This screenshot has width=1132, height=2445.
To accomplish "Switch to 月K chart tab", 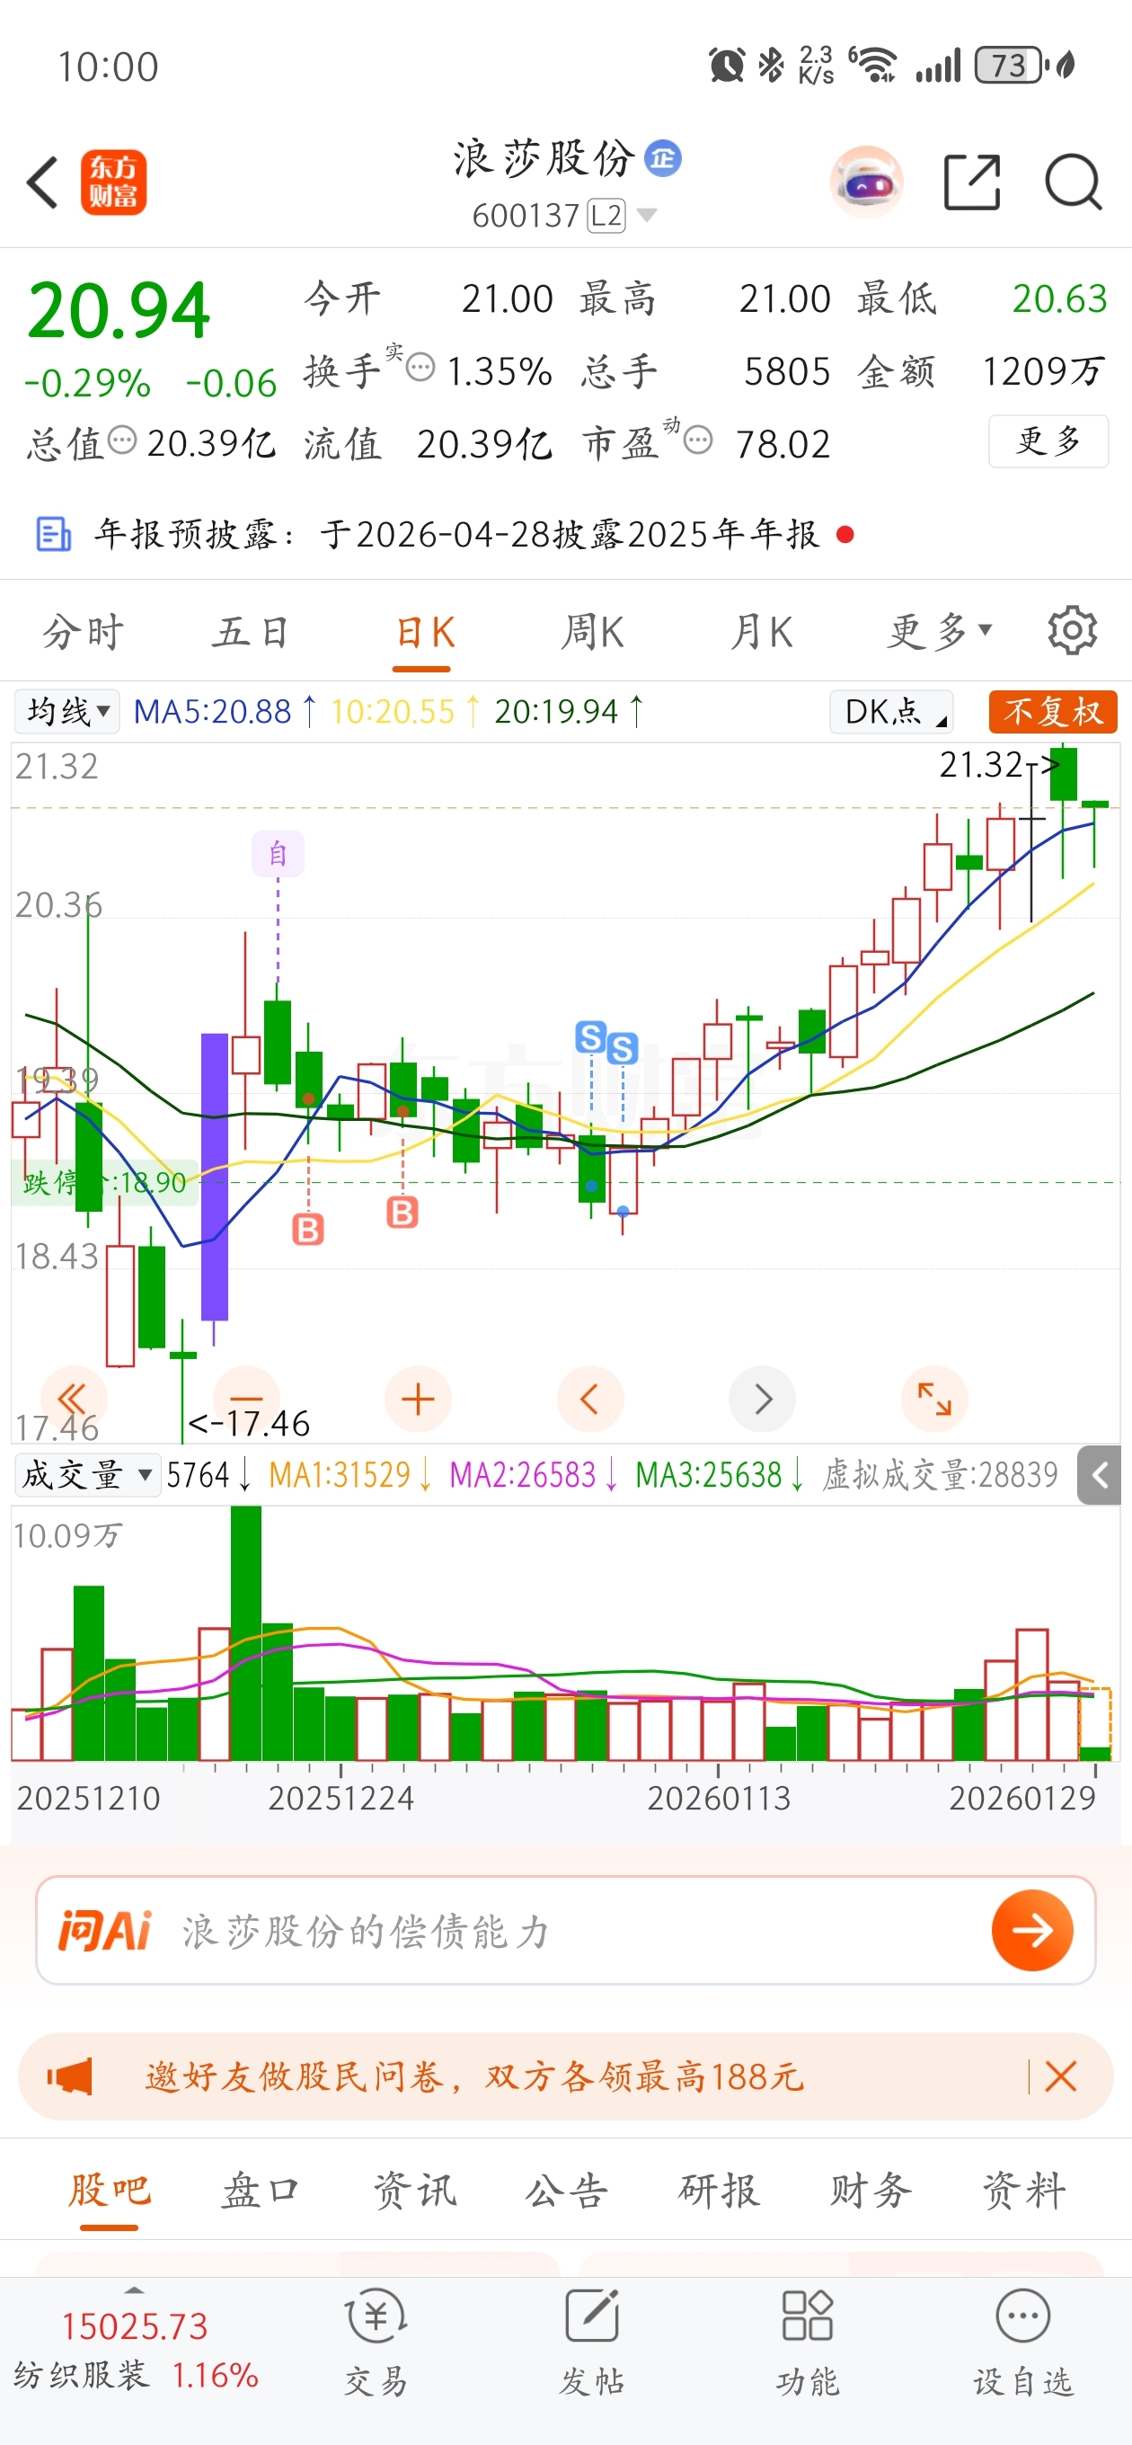I will coord(762,631).
